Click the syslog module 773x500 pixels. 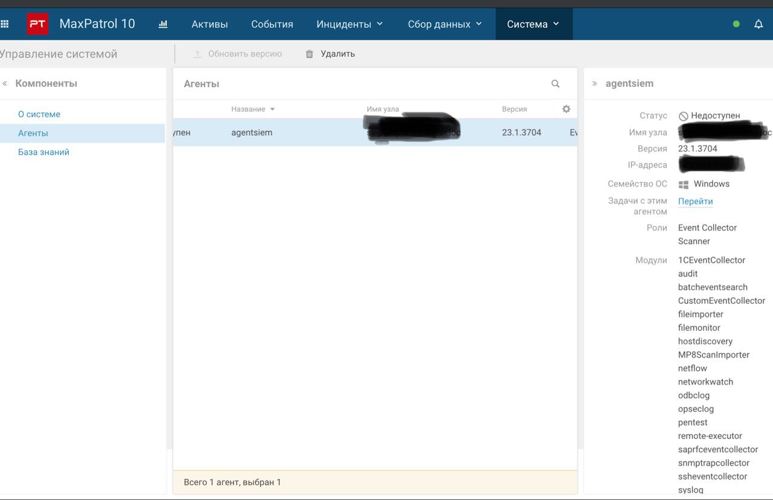tap(691, 490)
